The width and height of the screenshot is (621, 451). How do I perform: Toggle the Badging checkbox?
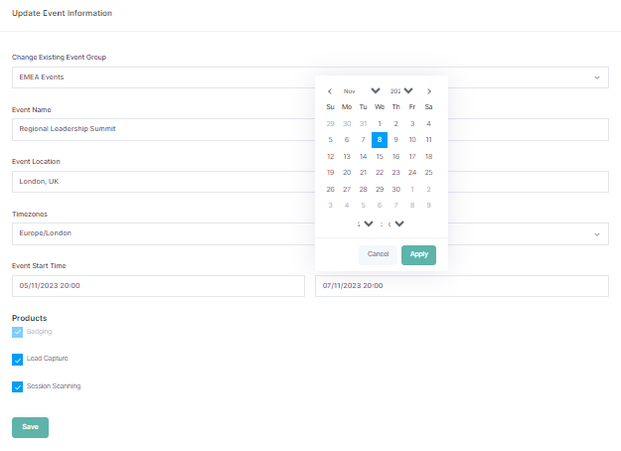[x=17, y=332]
